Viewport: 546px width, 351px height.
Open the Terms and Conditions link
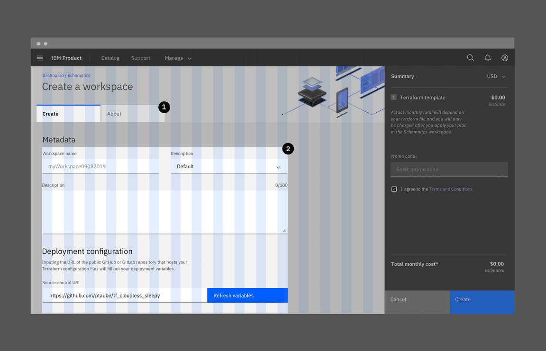point(450,189)
